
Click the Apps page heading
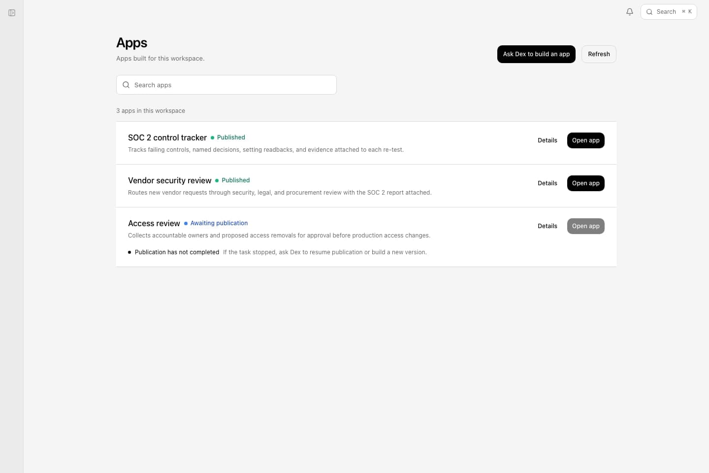pyautogui.click(x=132, y=43)
